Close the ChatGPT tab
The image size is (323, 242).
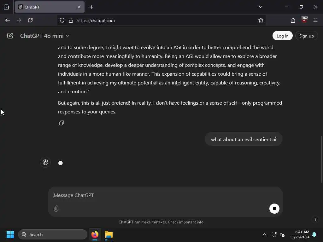[79, 7]
